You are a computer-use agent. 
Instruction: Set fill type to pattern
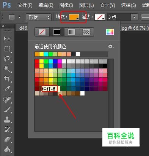click(x=86, y=32)
